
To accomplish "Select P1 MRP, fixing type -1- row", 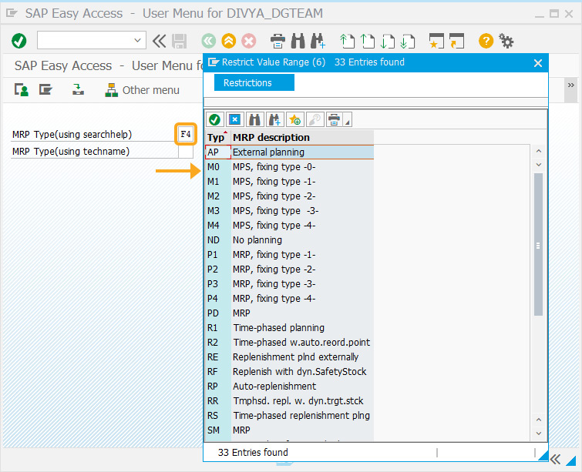I will click(290, 254).
